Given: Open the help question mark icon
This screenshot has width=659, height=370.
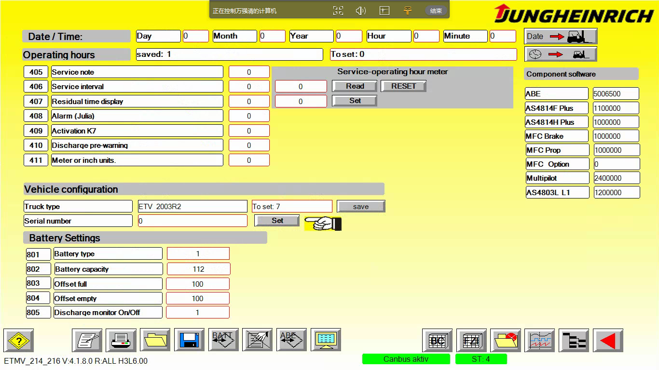Looking at the screenshot, I should [x=19, y=341].
